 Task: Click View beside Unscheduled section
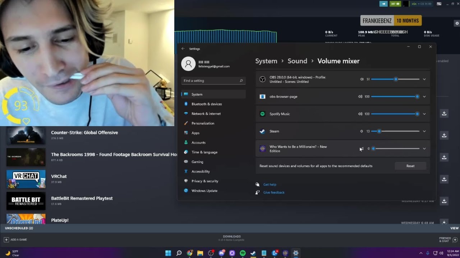(x=454, y=228)
